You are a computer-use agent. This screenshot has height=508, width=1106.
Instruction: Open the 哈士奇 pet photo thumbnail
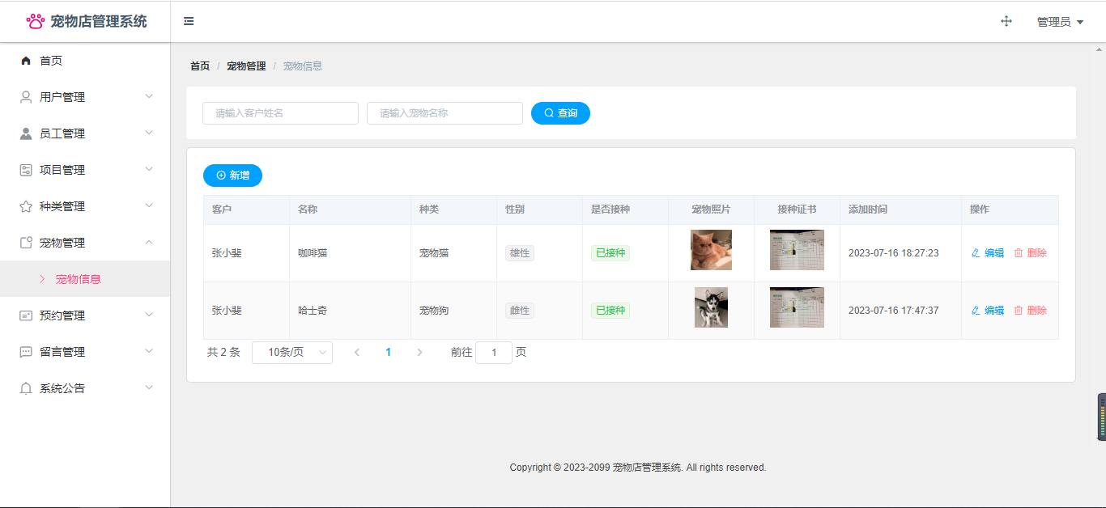tap(711, 307)
